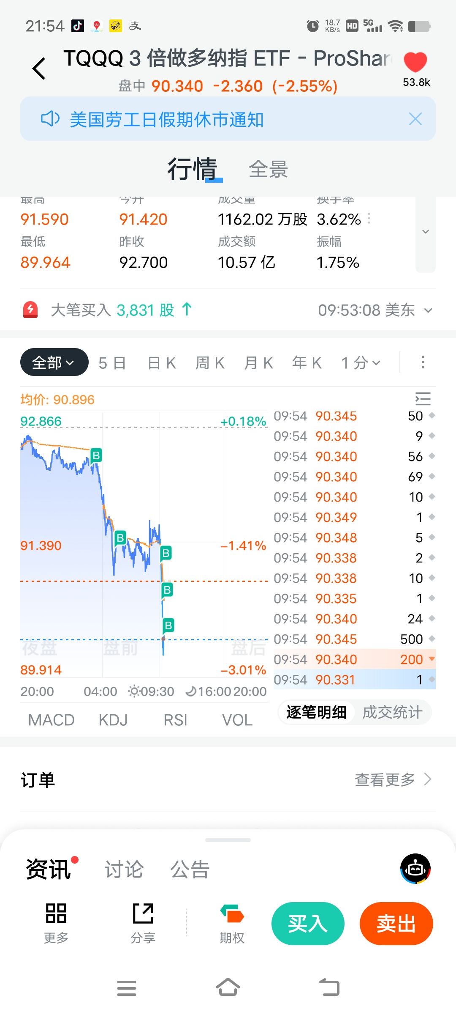
Task: Expand the quote details chevron
Action: (426, 232)
